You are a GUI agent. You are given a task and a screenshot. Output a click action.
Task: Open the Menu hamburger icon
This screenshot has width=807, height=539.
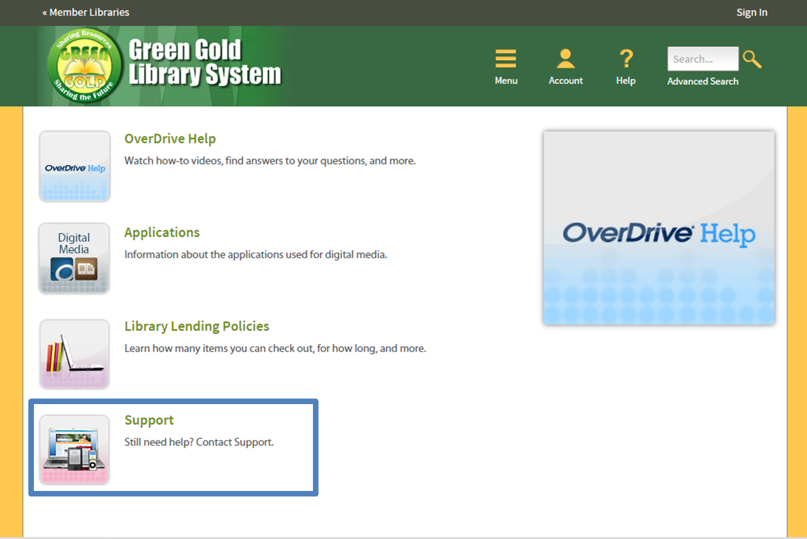coord(506,57)
